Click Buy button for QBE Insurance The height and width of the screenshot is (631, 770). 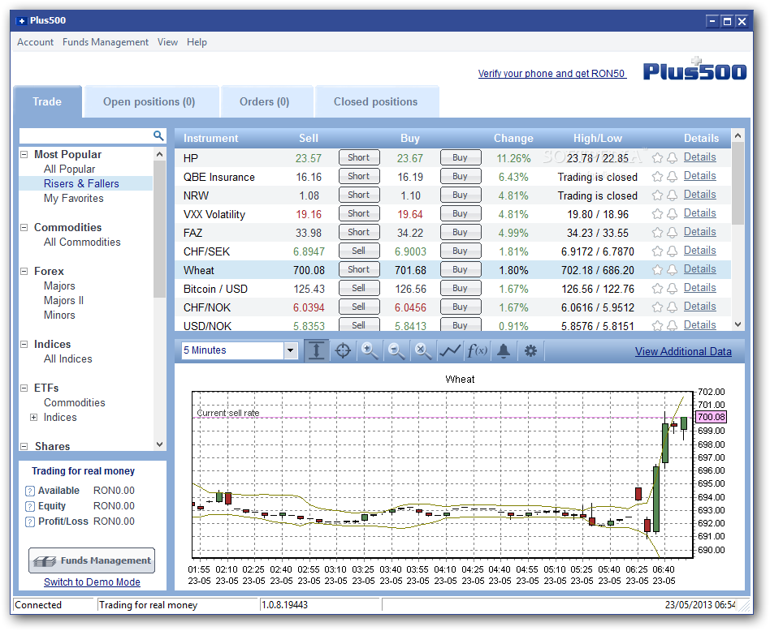coord(461,176)
